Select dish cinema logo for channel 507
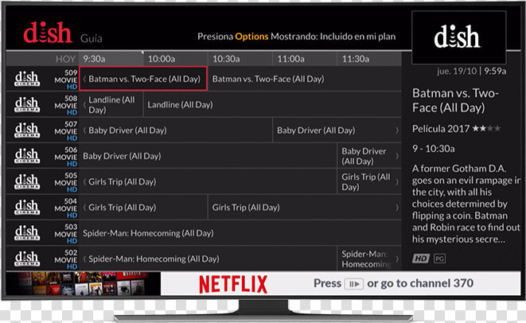 point(27,130)
